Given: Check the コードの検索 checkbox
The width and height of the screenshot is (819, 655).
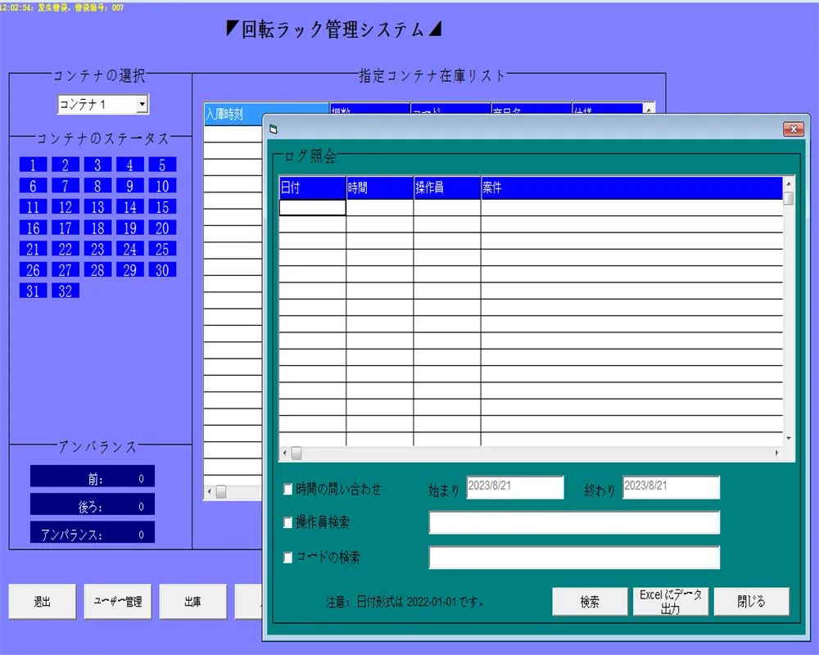Looking at the screenshot, I should click(x=287, y=558).
